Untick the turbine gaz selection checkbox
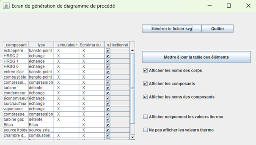 tap(108, 119)
